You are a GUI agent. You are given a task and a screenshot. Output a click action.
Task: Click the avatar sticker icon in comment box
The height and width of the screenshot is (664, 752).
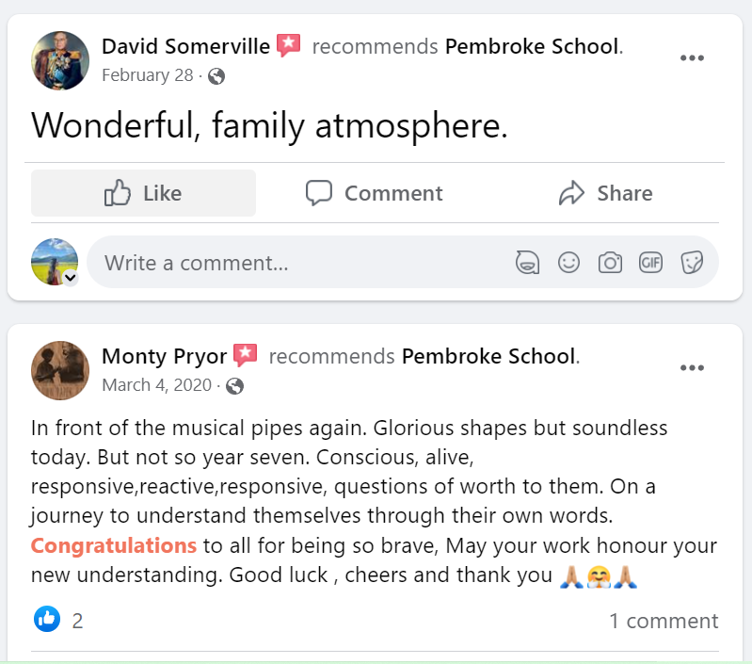528,263
